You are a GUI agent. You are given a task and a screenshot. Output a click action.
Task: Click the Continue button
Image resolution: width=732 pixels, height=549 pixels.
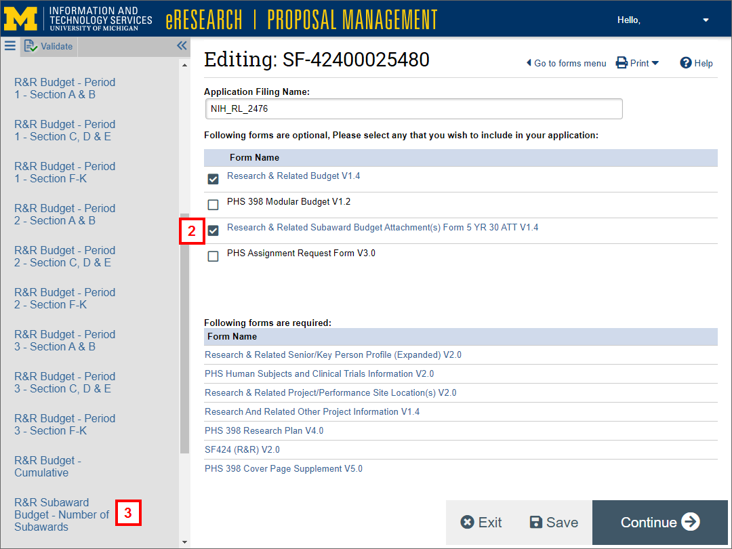(661, 522)
